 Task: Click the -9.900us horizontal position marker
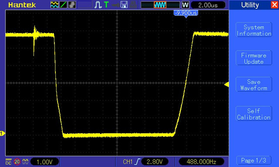186,13
